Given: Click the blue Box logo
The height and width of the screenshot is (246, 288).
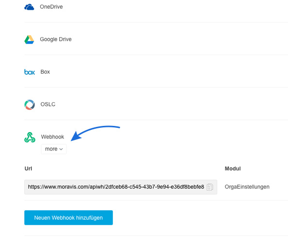Looking at the screenshot, I should [30, 72].
